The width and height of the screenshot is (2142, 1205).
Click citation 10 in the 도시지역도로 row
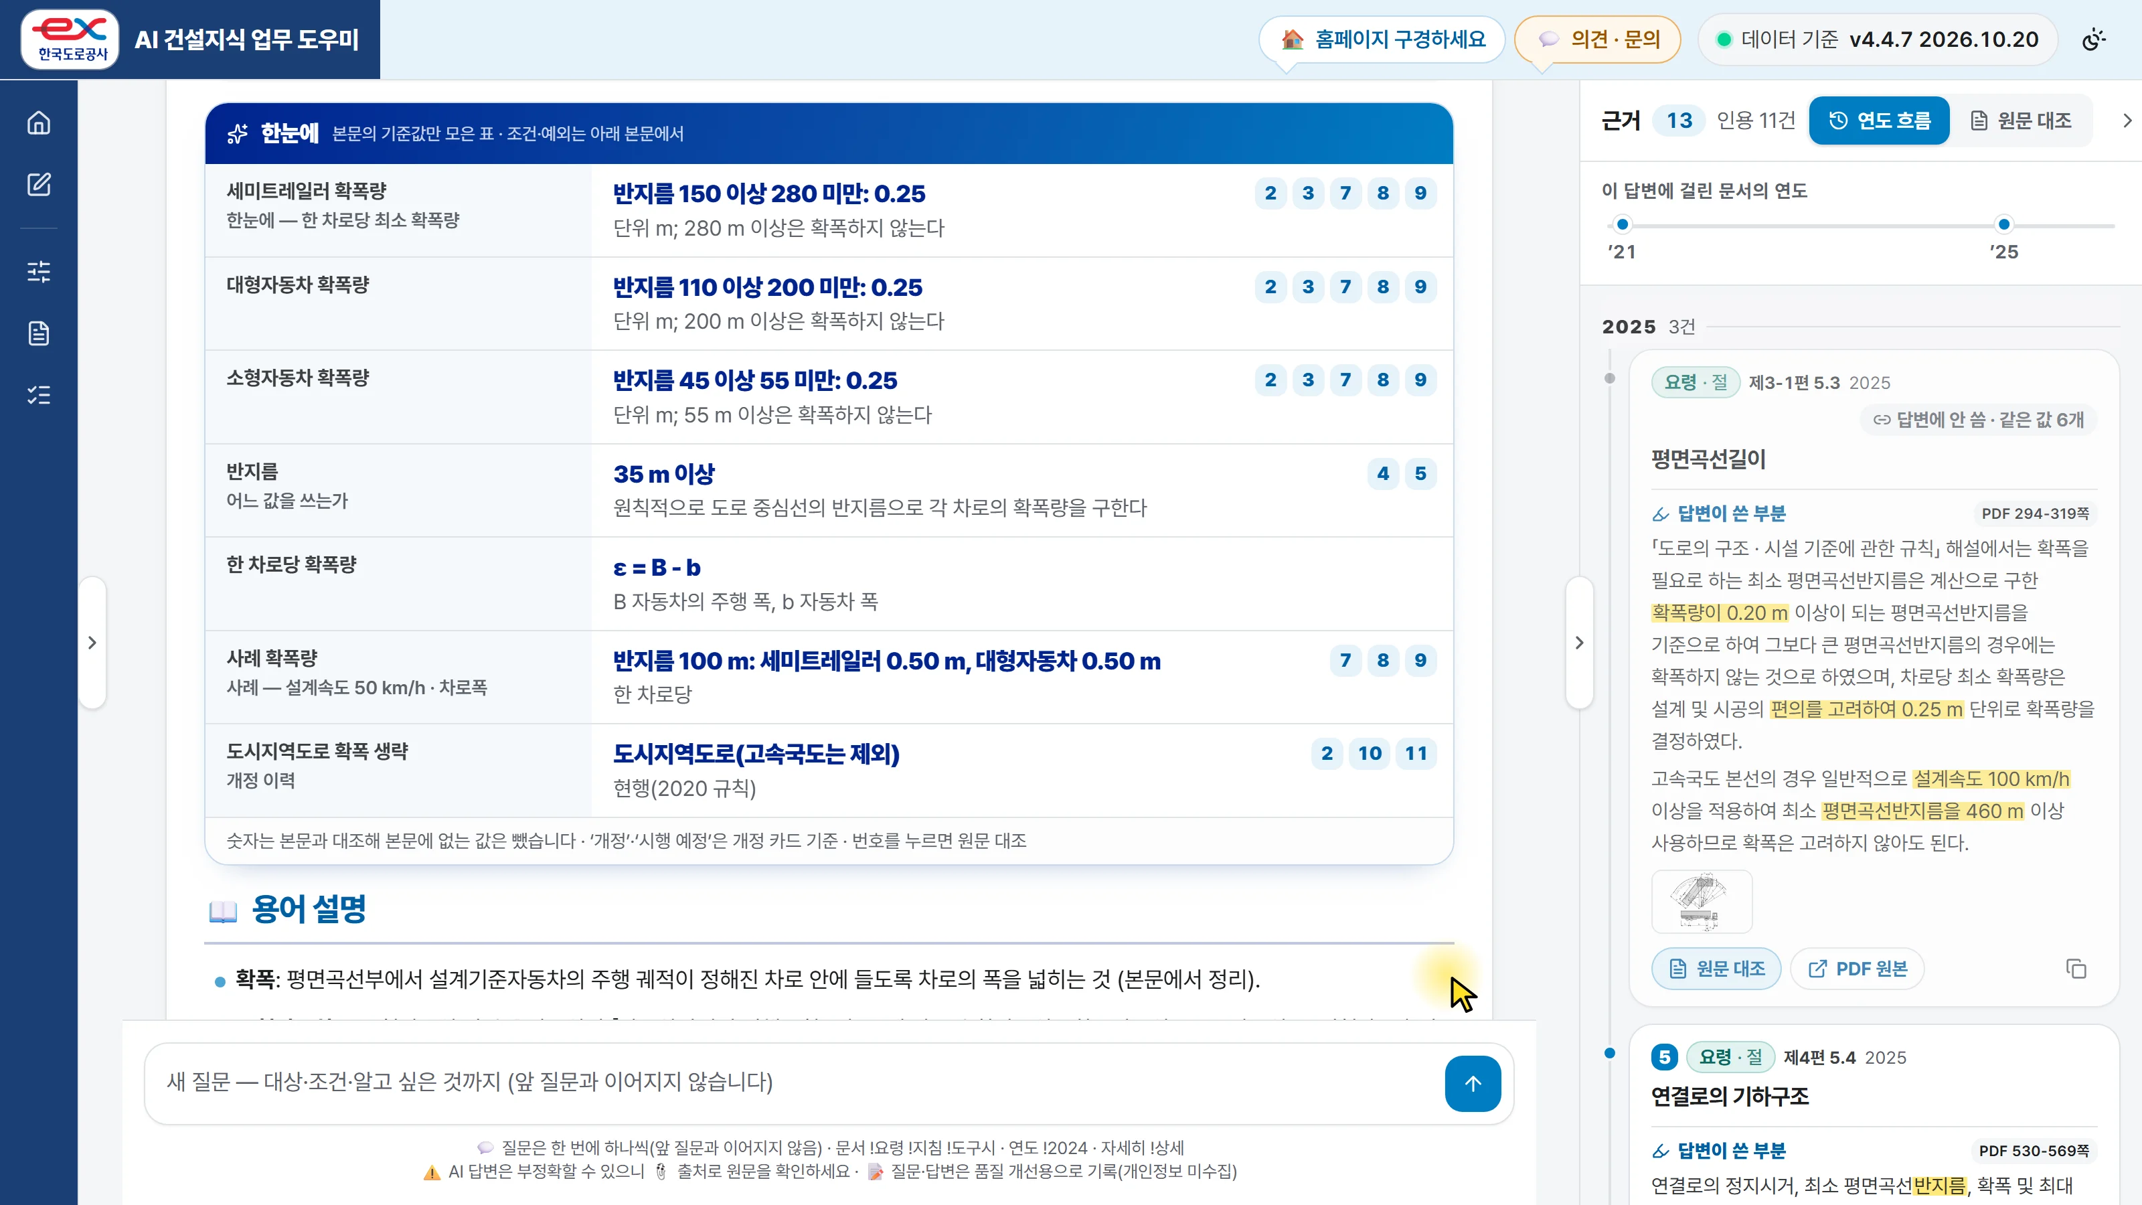point(1370,753)
